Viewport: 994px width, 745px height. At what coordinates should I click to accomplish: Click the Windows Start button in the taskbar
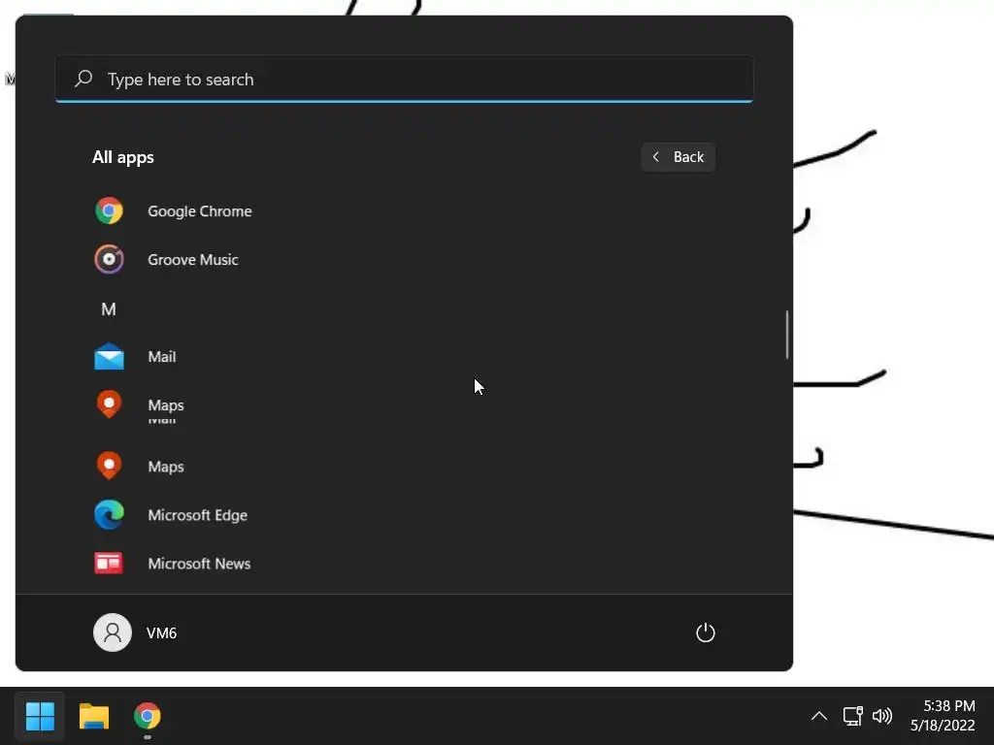point(40,717)
